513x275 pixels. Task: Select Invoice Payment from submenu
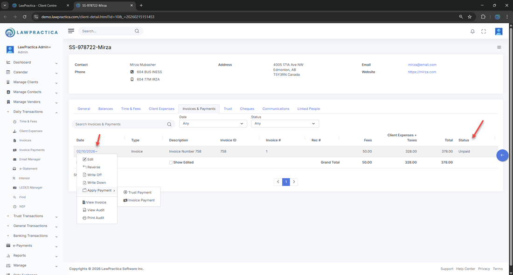click(141, 200)
